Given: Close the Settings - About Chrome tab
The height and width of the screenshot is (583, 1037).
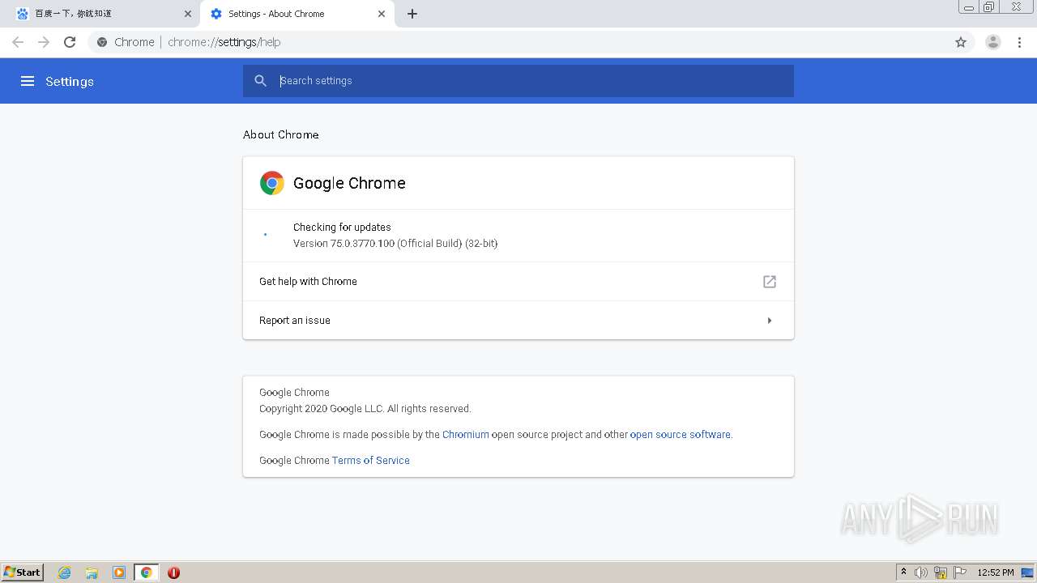Looking at the screenshot, I should point(382,14).
